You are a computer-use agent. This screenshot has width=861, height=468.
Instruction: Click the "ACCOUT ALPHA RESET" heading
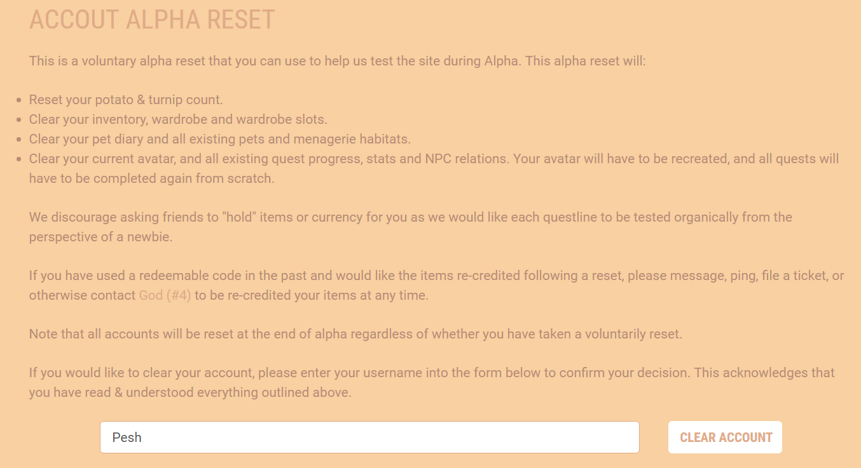coord(152,20)
